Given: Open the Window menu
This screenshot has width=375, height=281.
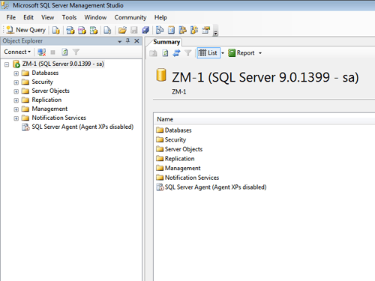Looking at the screenshot, I should pyautogui.click(x=95, y=17).
